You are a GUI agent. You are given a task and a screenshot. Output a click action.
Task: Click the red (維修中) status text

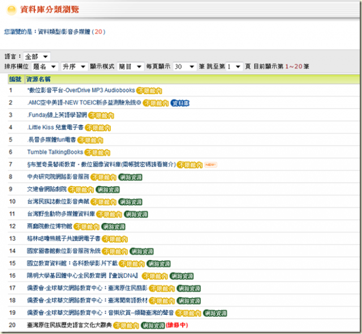click(x=177, y=325)
